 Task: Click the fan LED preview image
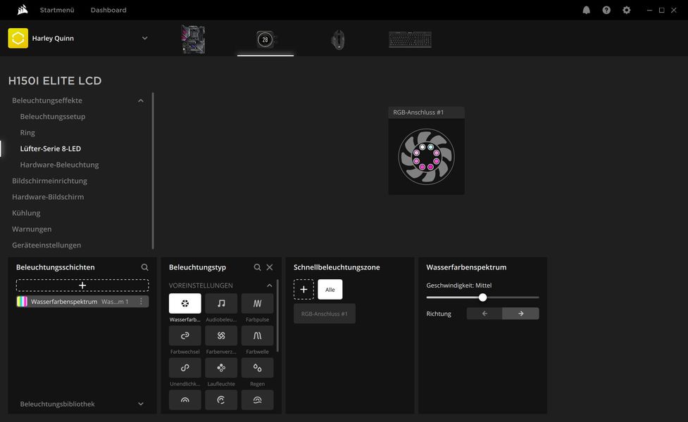(x=427, y=156)
